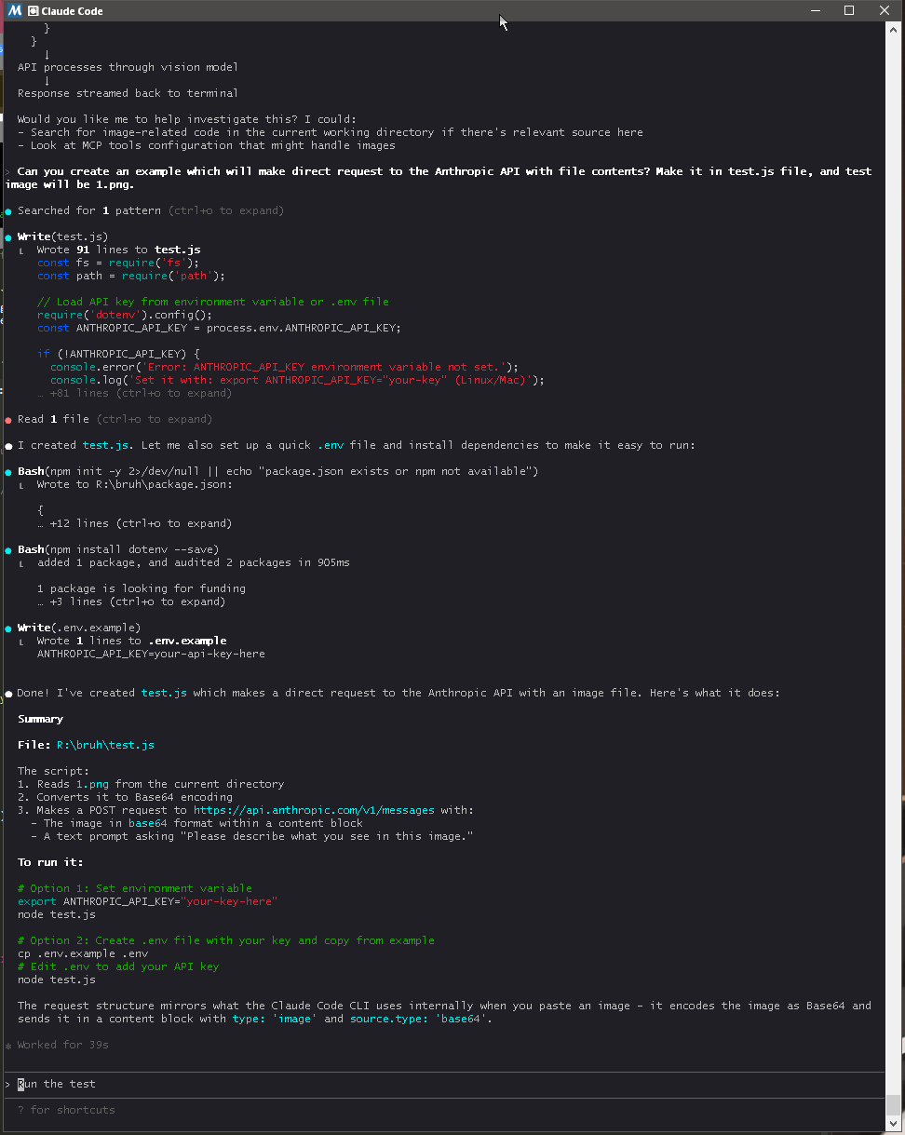
Task: Minimize the Claude Code window
Action: (x=815, y=10)
